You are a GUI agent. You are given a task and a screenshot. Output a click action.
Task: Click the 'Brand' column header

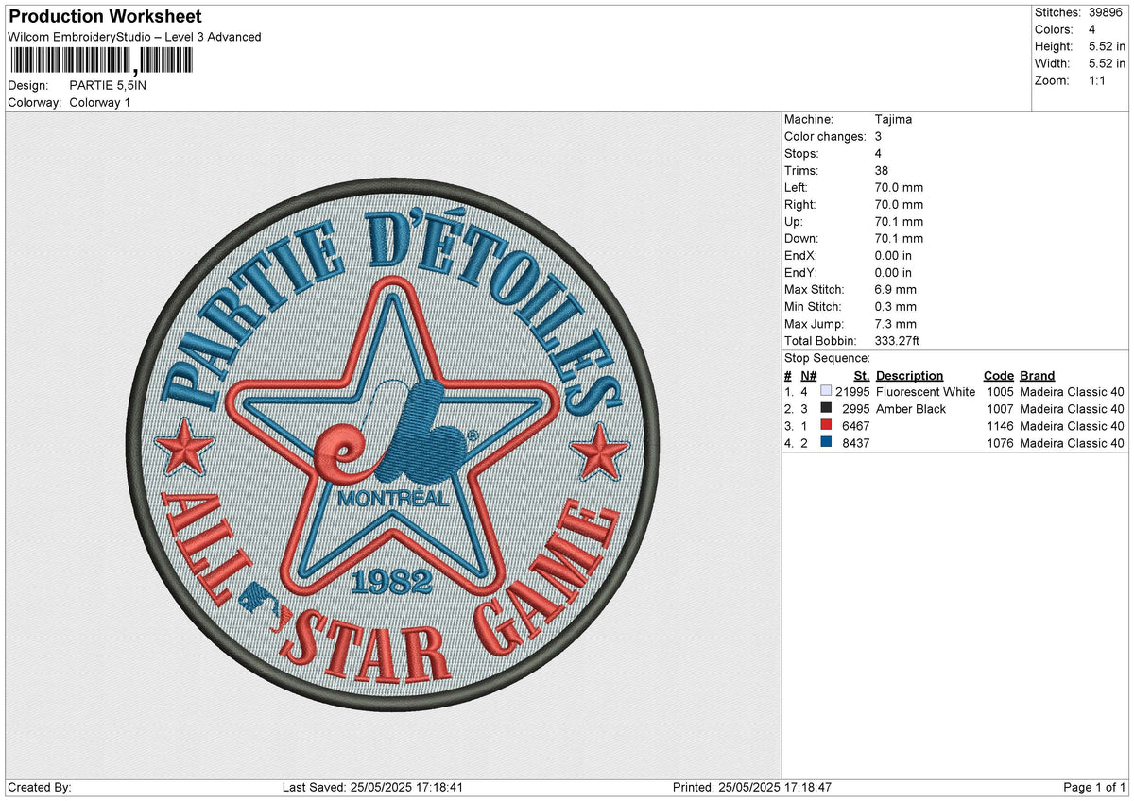point(1038,375)
